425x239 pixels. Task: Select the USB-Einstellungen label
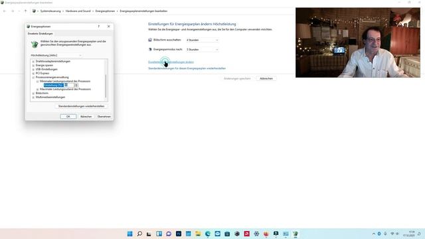[46, 69]
